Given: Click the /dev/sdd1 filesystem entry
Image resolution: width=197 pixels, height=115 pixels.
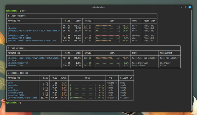Looking at the screenshot, I should click(149, 36).
